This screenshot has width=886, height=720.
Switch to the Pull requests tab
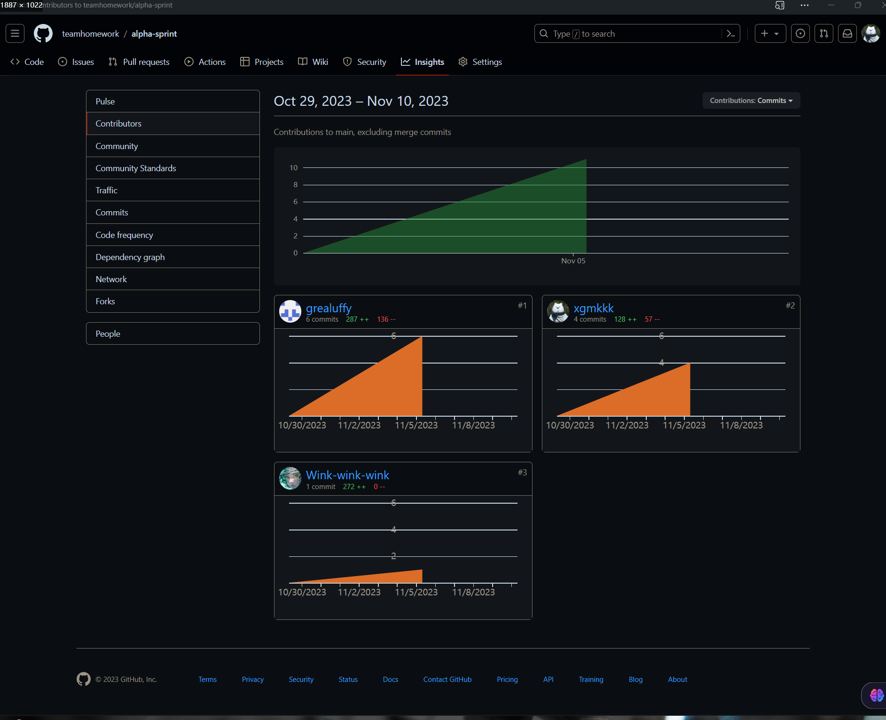tap(139, 62)
